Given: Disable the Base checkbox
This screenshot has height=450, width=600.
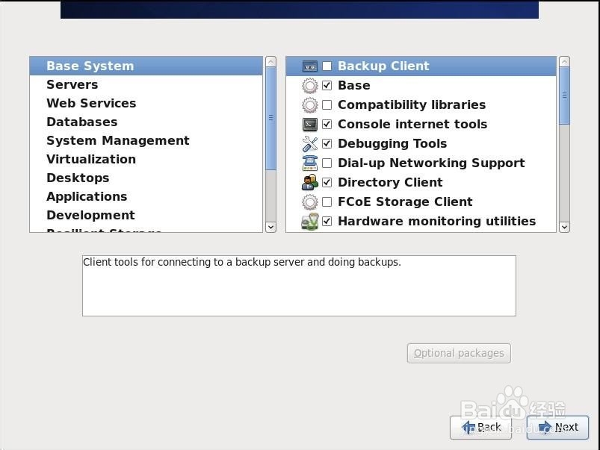Looking at the screenshot, I should (327, 85).
